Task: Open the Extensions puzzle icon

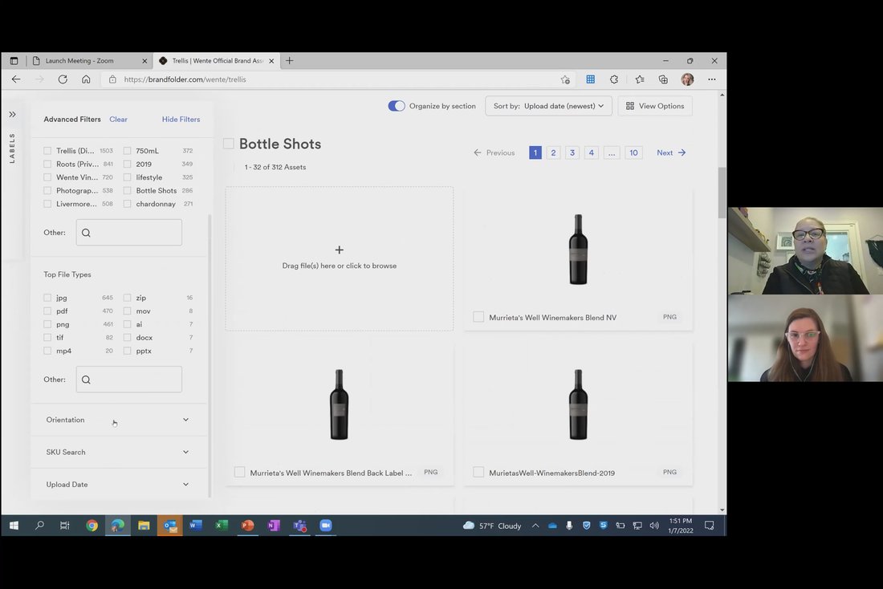Action: 614,79
